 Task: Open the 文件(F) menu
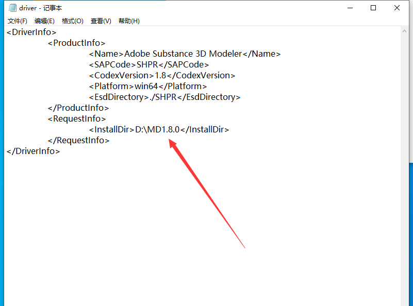click(x=18, y=21)
